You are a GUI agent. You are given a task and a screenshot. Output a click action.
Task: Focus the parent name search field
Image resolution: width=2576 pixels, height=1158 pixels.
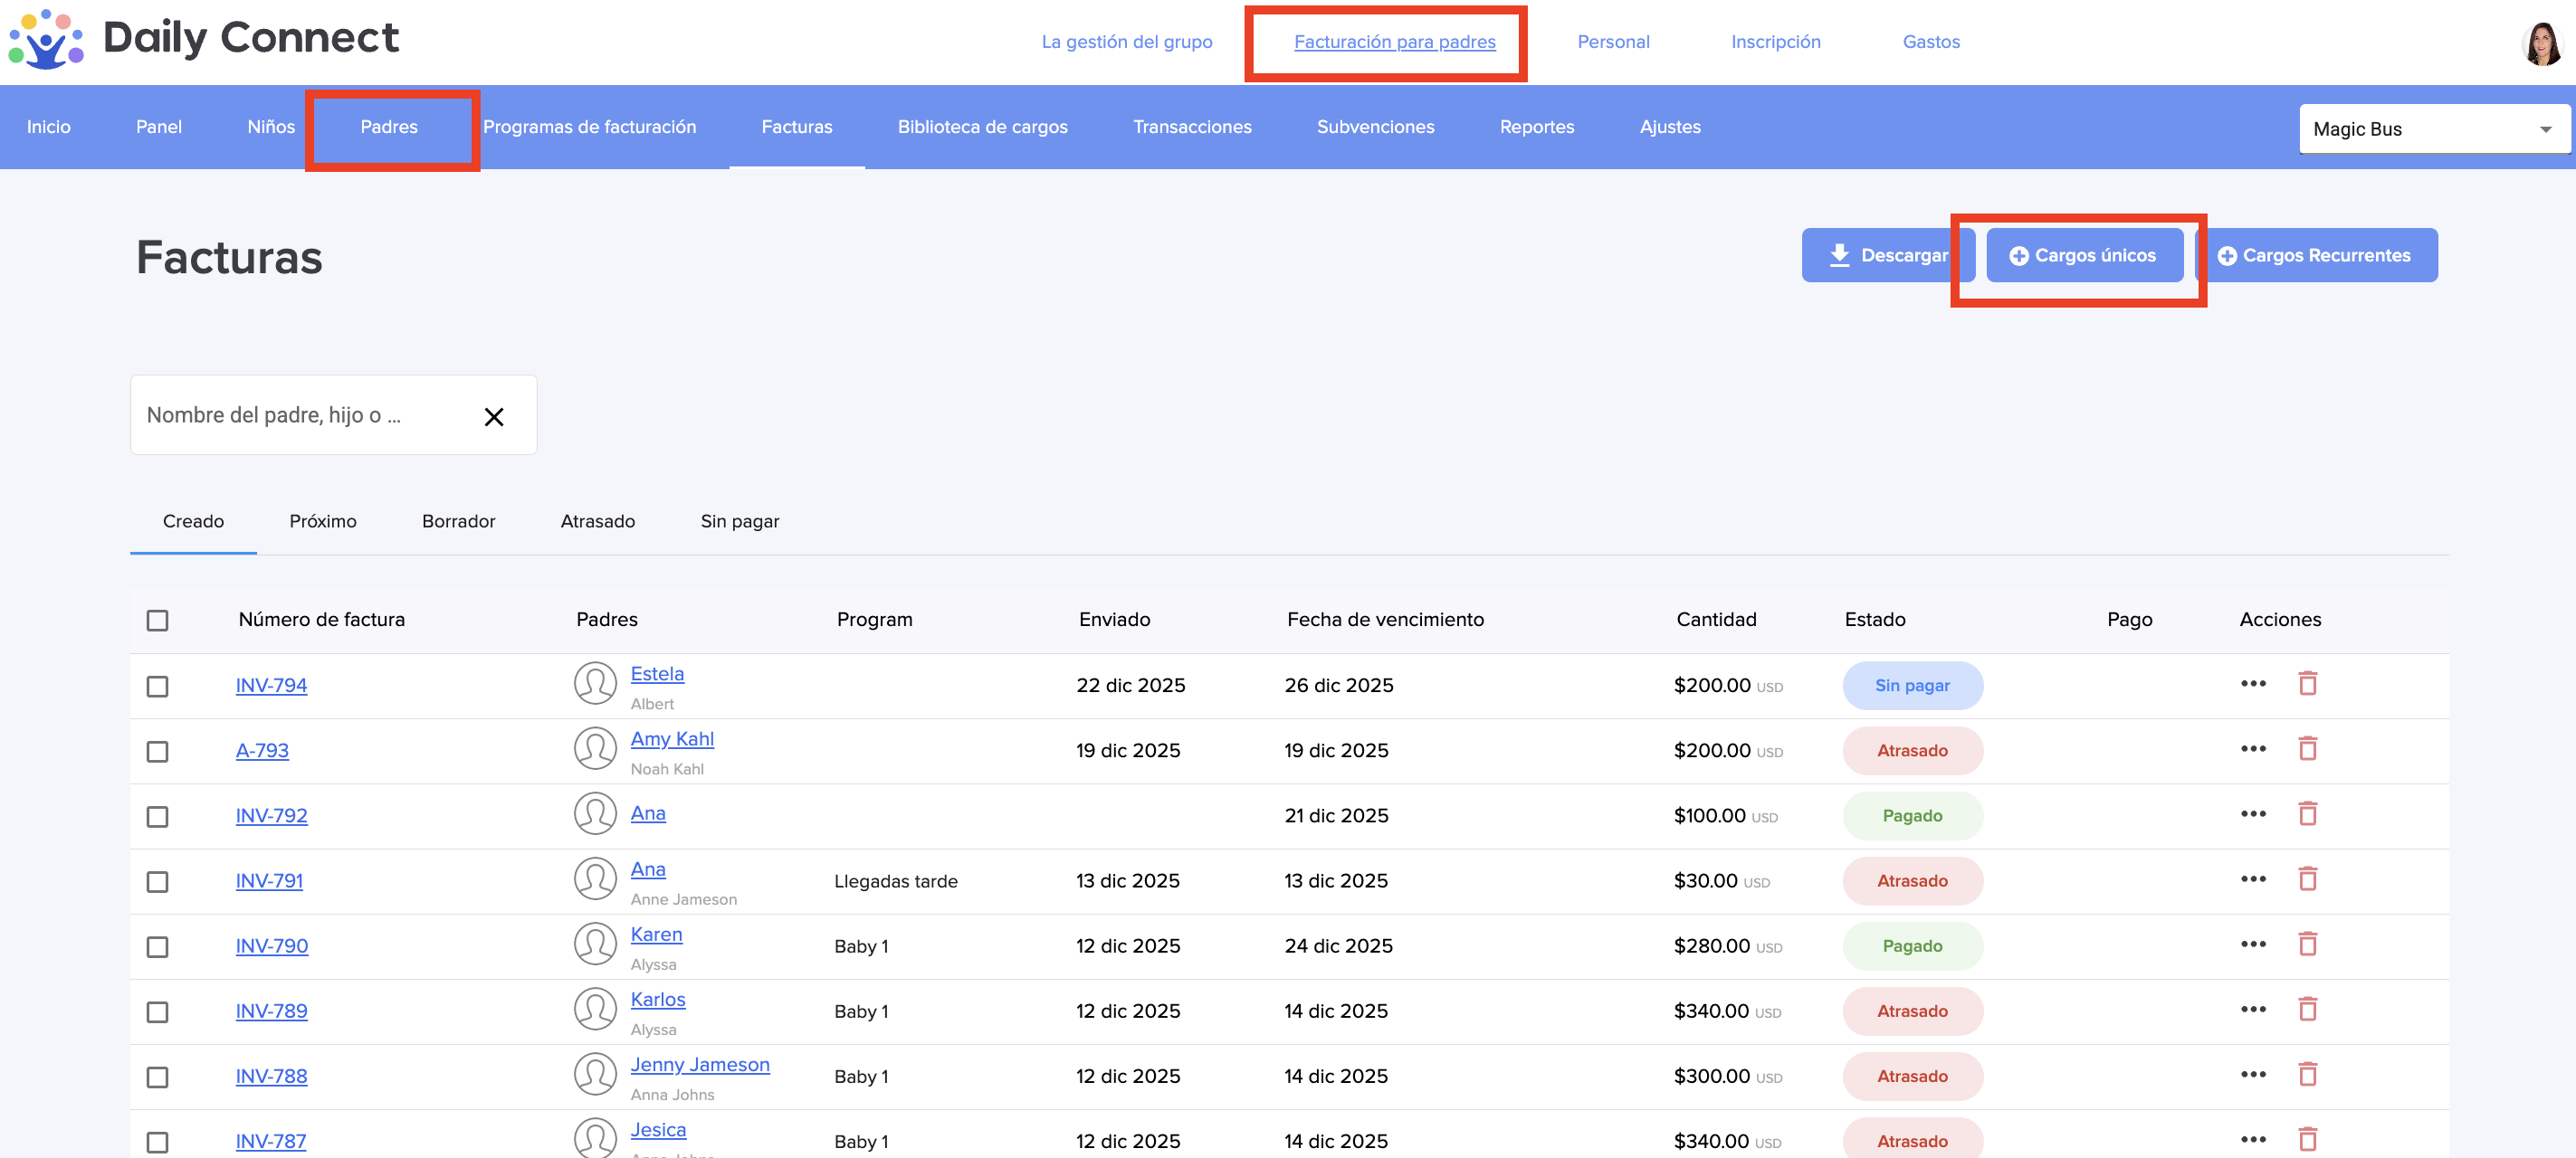[300, 415]
